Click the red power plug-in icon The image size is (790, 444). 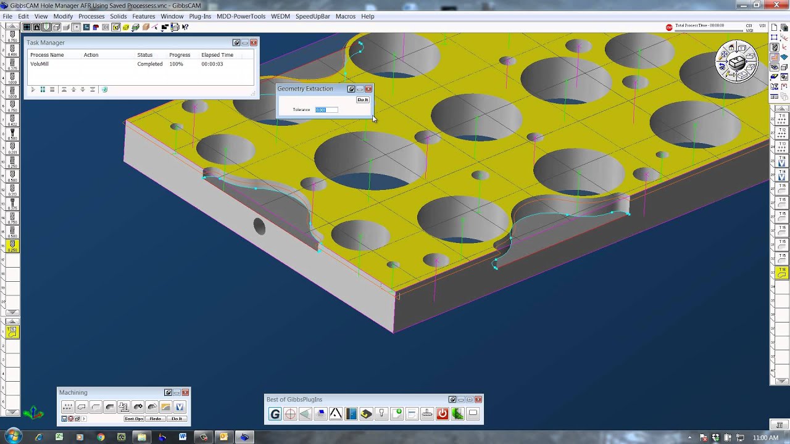(x=443, y=414)
